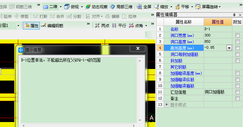Click the 编辑钢筋 edit rebar tool
Image resolution: width=243 pixels, height=127 pixels.
[x=52, y=26]
